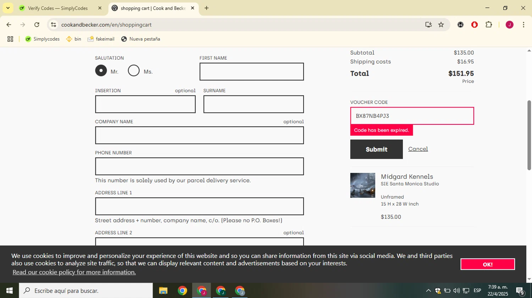Open the dark circular extension icon

(x=460, y=25)
